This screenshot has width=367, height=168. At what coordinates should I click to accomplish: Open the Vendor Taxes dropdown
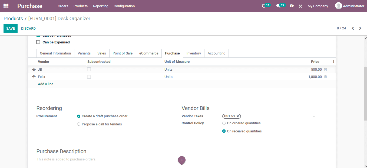pyautogui.click(x=313, y=116)
